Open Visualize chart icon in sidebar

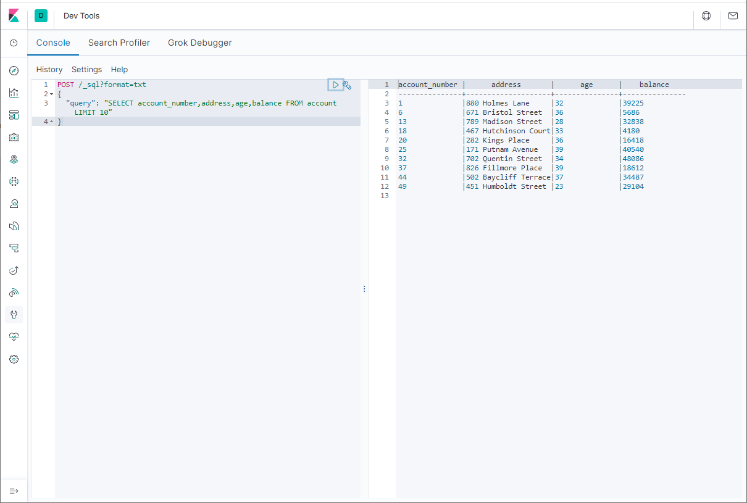tap(14, 93)
